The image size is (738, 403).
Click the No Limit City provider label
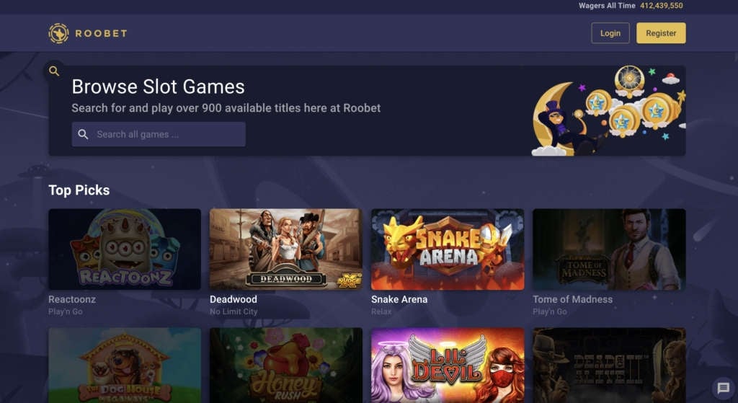coord(234,311)
